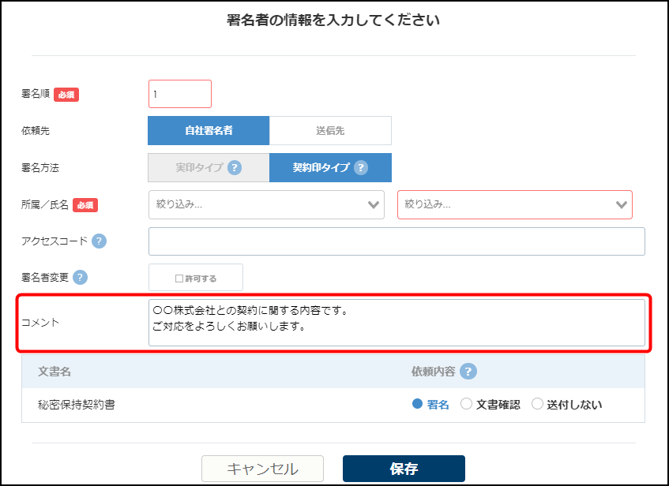
Task: Open help icon for 契約印タイプ
Action: 360,167
